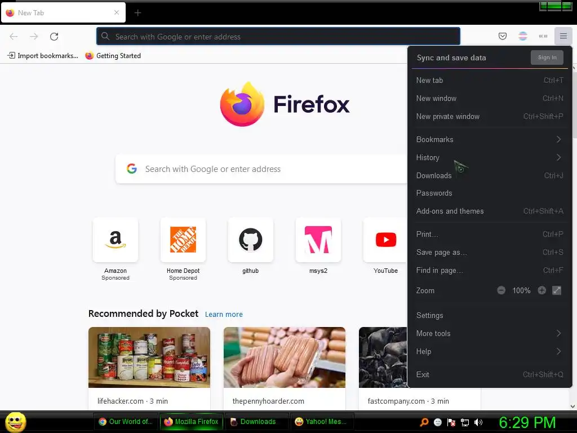Choose Find in page
This screenshot has height=433, width=577.
pos(490,270)
